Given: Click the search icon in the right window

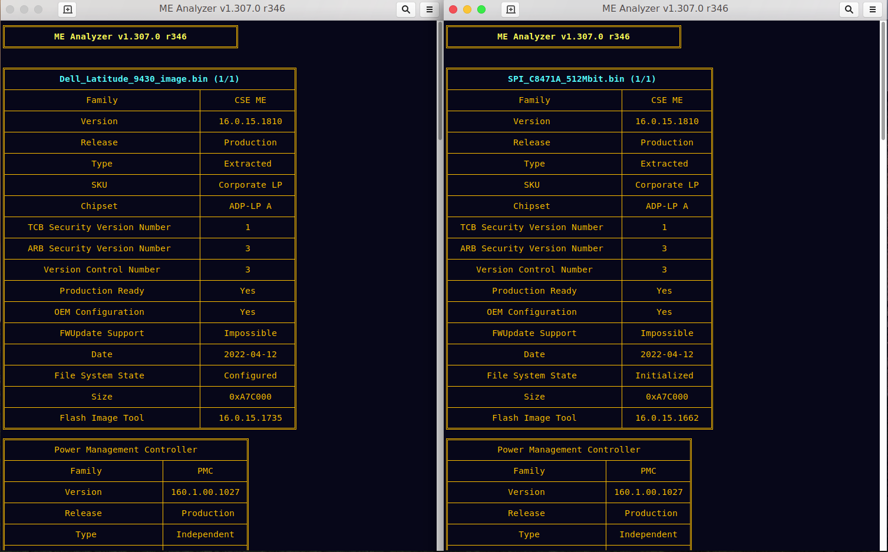Looking at the screenshot, I should (849, 9).
